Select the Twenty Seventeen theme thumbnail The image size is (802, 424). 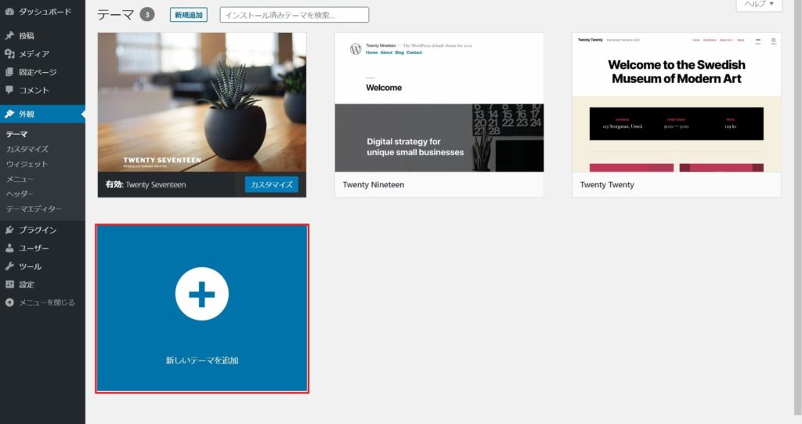point(202,103)
